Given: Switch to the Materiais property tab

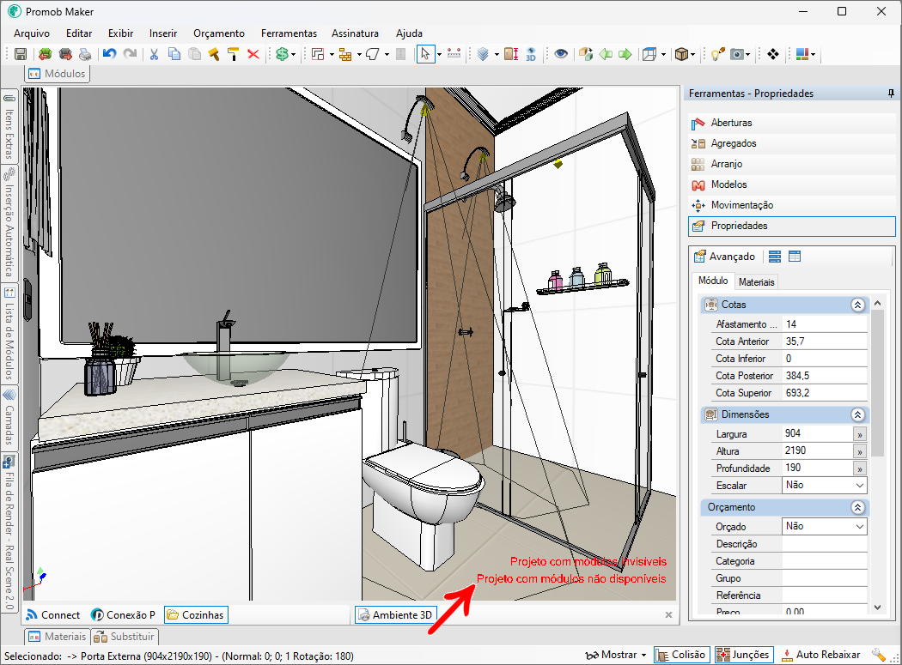Looking at the screenshot, I should [756, 281].
